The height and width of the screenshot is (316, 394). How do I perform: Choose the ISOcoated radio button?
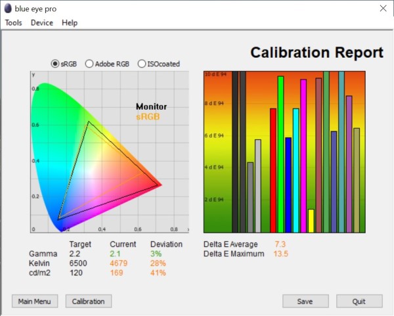pos(142,64)
